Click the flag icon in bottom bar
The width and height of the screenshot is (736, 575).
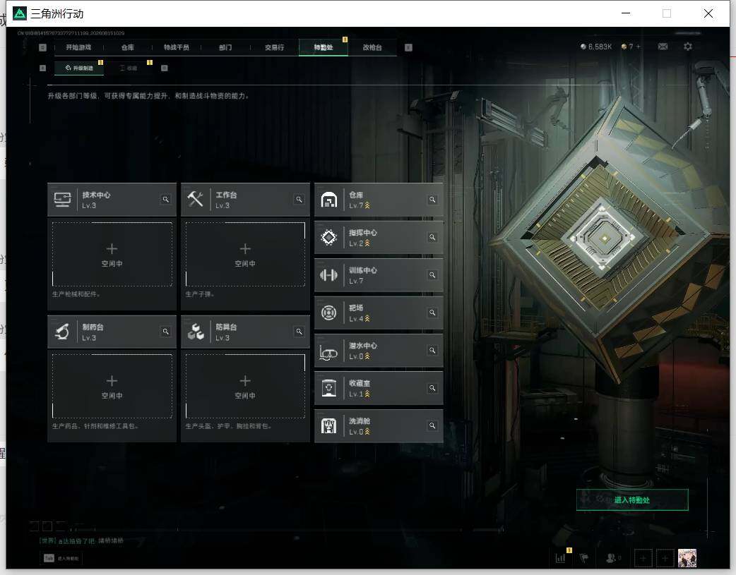point(584,558)
